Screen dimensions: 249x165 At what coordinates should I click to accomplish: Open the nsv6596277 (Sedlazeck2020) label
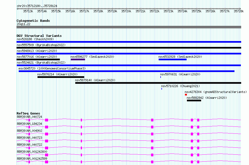tap(92, 57)
